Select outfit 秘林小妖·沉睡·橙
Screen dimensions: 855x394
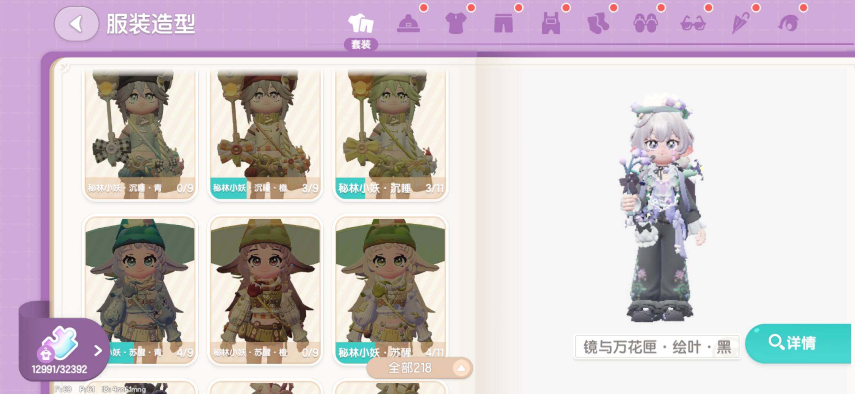(x=265, y=134)
